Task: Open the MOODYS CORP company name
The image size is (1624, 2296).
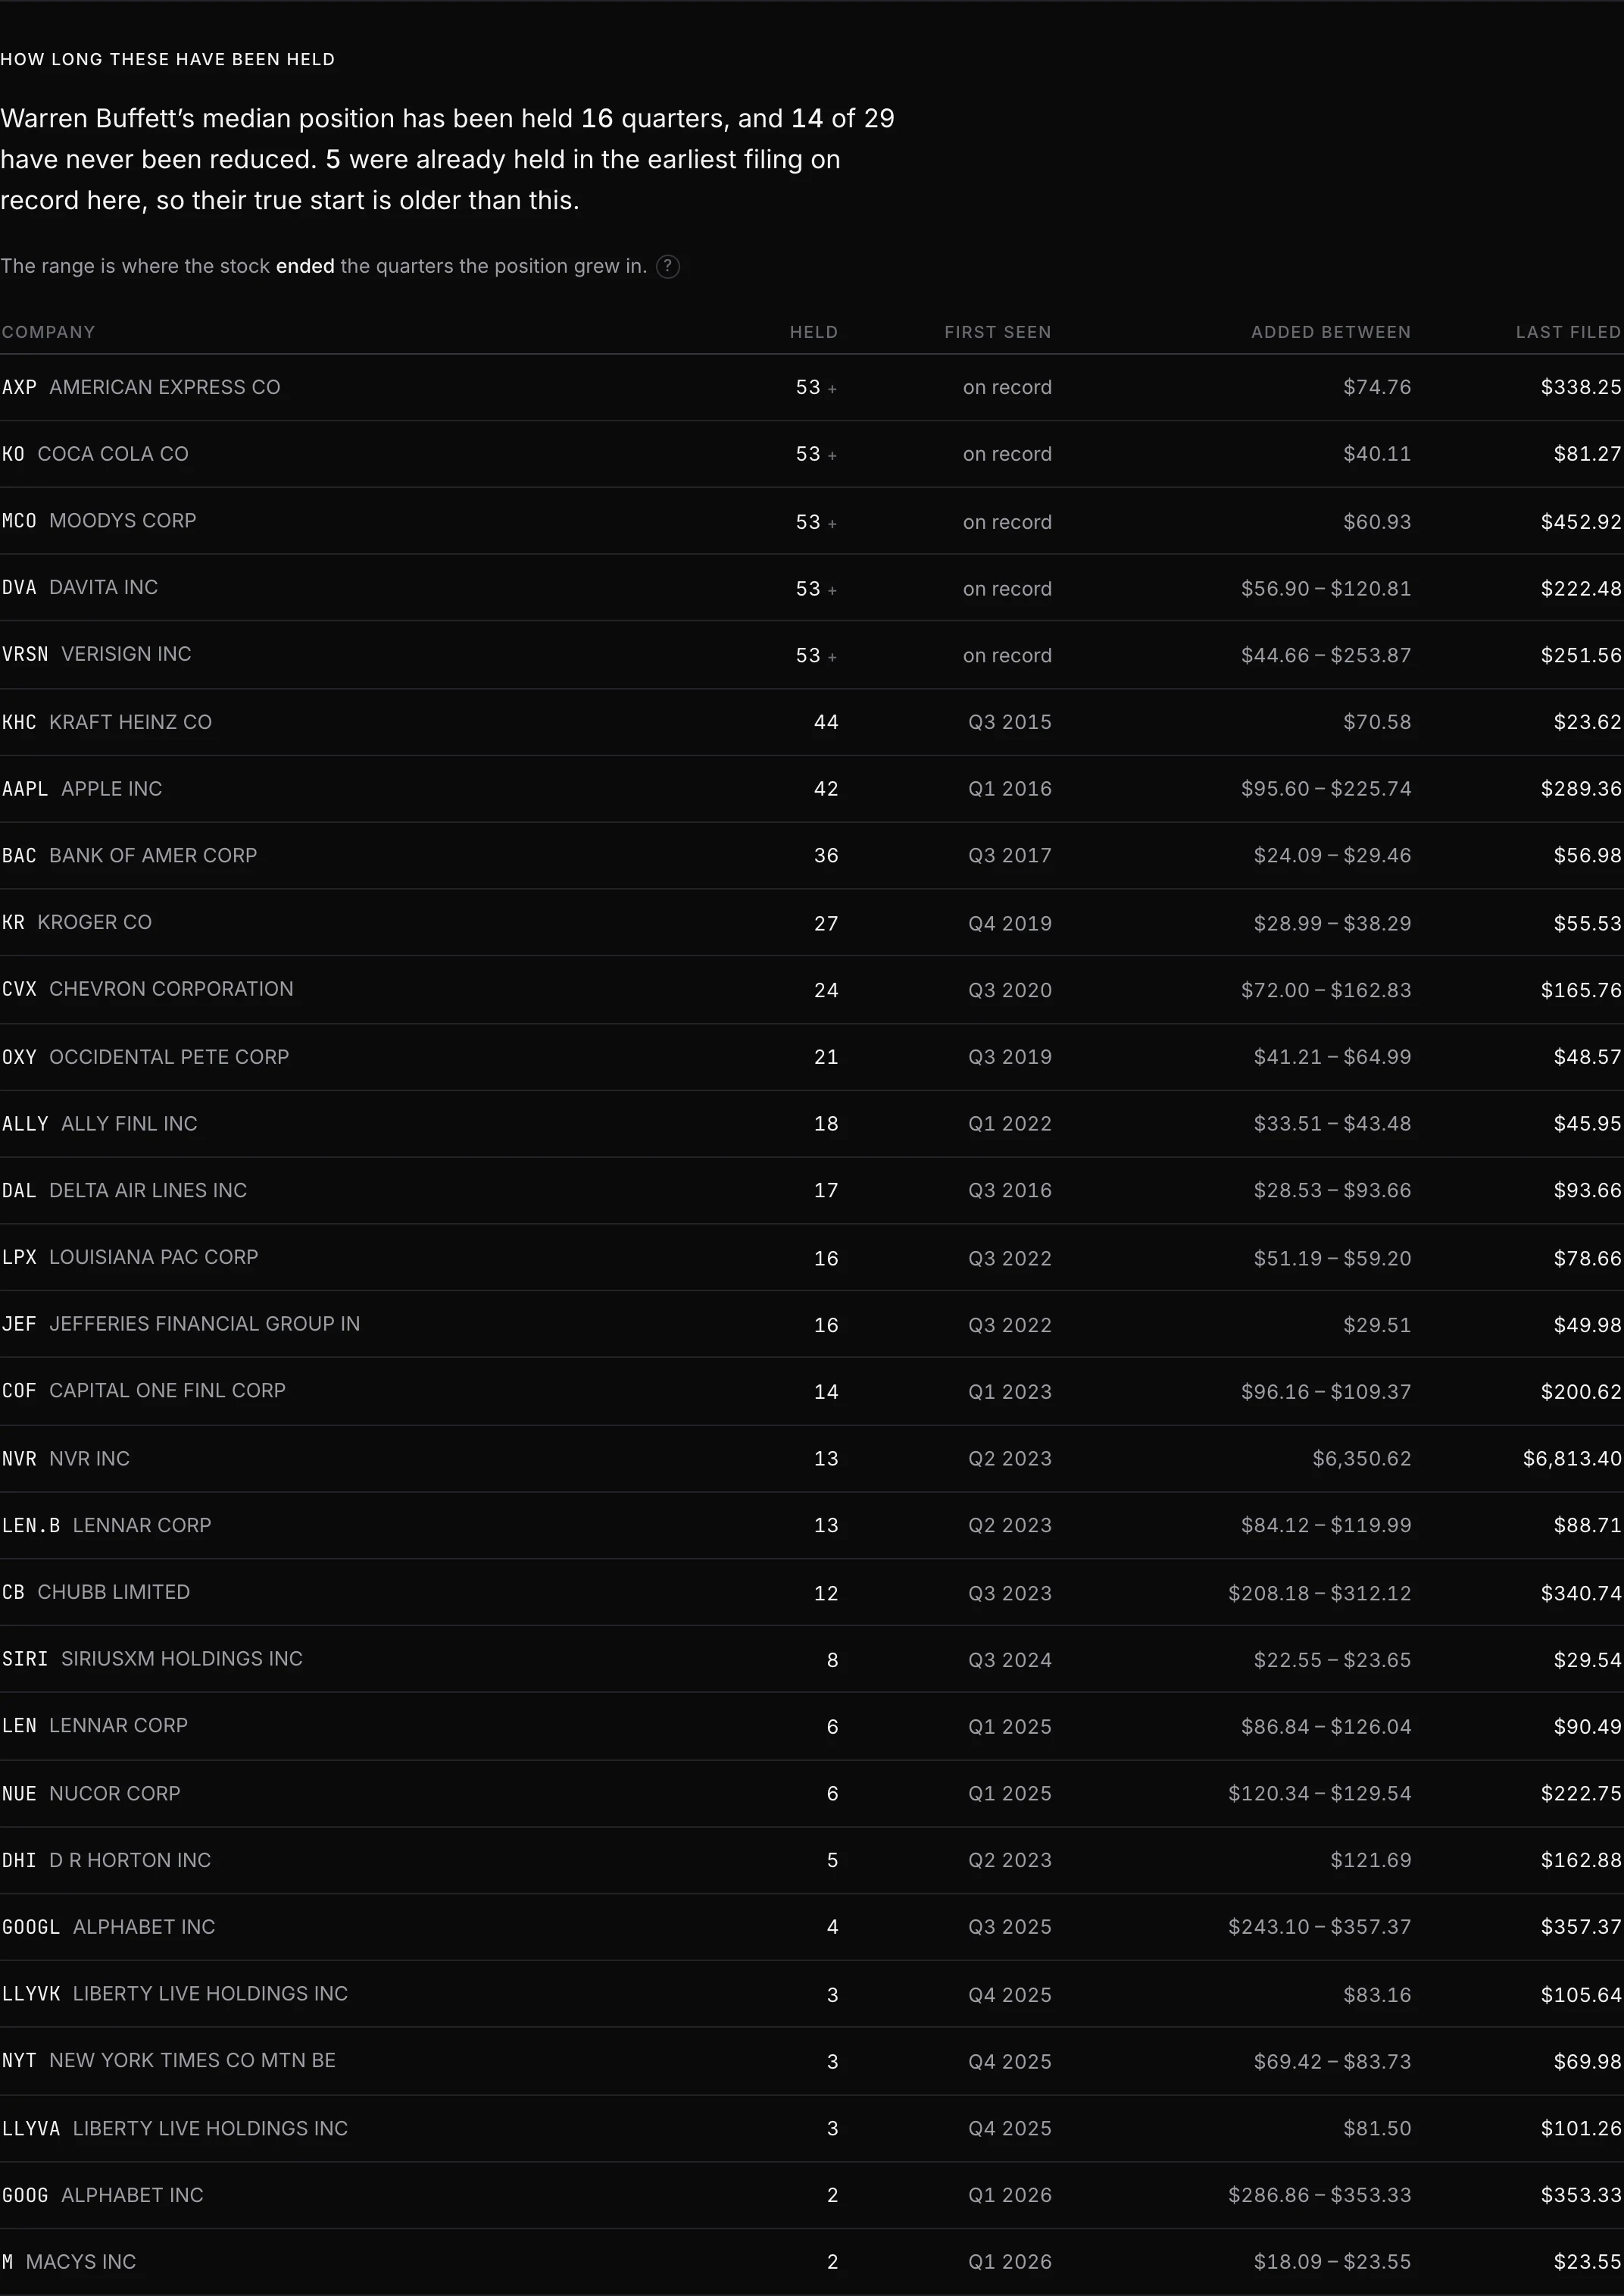Action: pos(123,521)
